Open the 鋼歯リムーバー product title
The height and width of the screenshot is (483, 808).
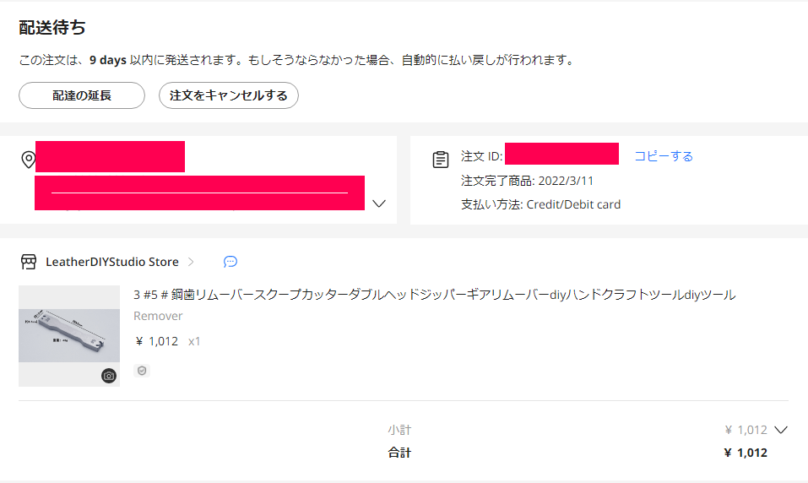coord(435,295)
